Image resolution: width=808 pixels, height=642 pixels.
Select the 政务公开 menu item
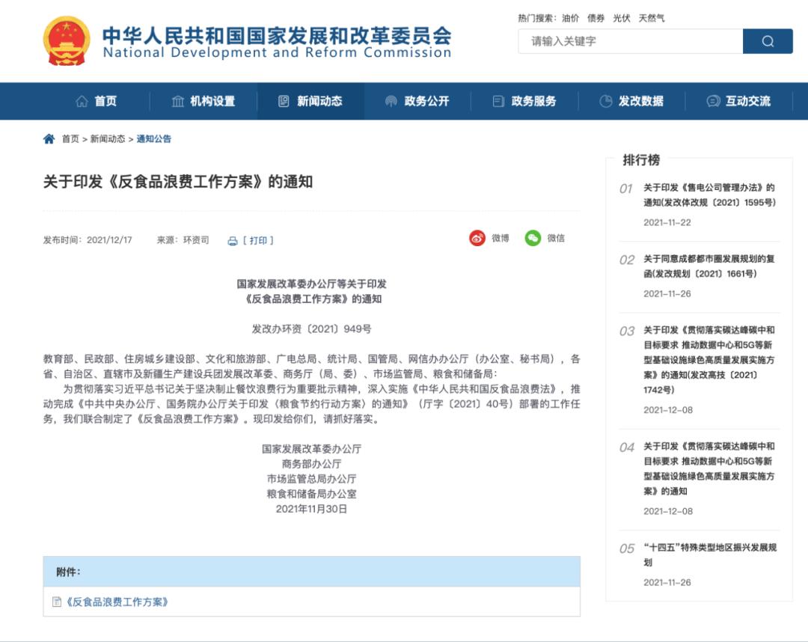(x=417, y=101)
